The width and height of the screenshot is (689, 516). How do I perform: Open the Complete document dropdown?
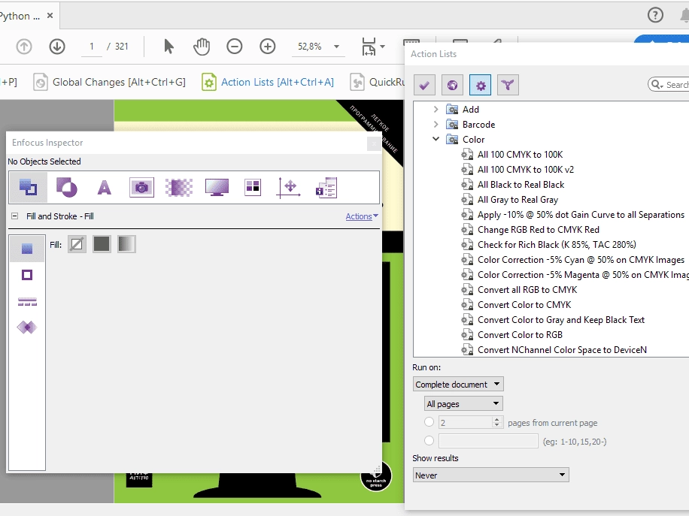pos(458,384)
